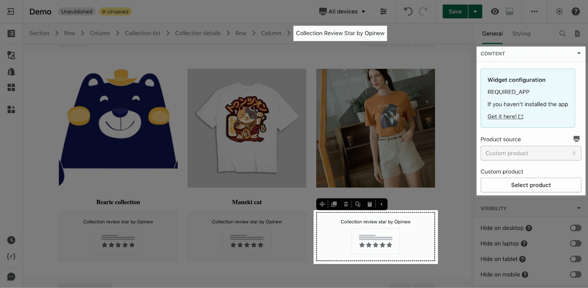Click the Select product button
This screenshot has width=588, height=288.
click(x=531, y=185)
